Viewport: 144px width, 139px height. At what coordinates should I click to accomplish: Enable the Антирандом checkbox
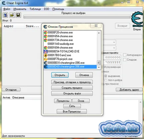coord(125,55)
